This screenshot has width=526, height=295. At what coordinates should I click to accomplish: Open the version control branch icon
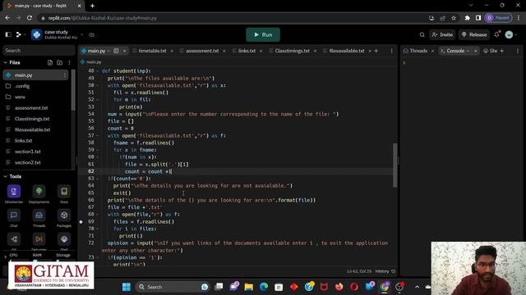coord(19,34)
